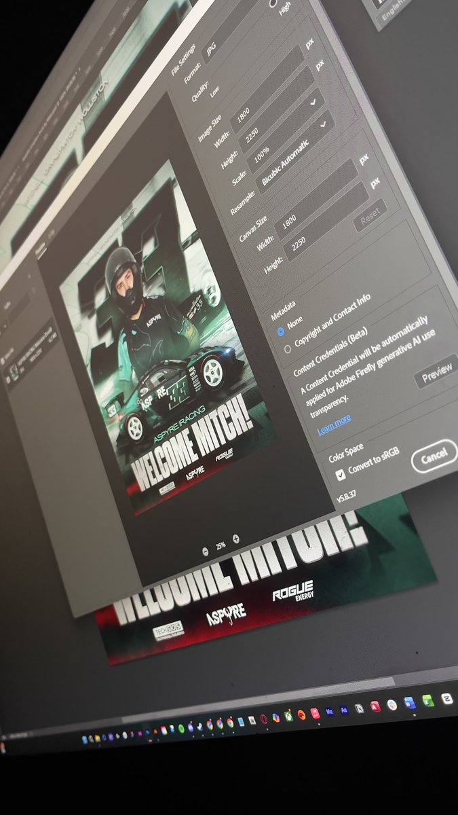The height and width of the screenshot is (815, 458).
Task: Toggle the Convert to sRGB checkbox
Action: coord(341,477)
